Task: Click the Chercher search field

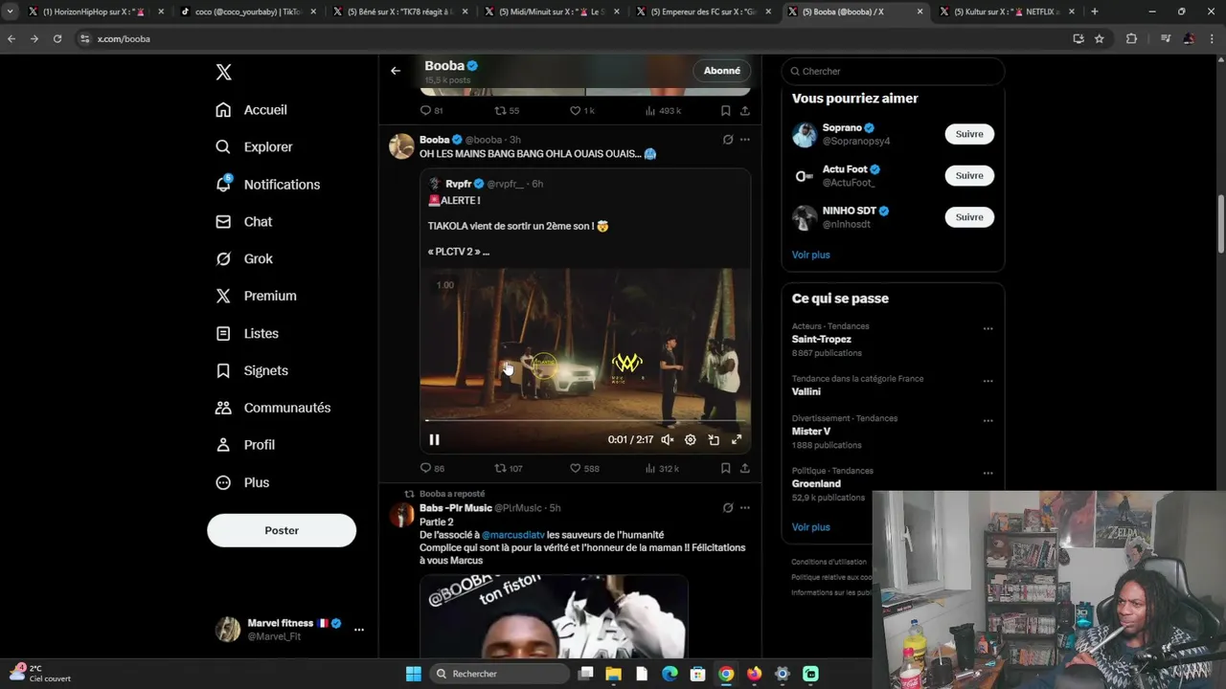Action: (893, 71)
